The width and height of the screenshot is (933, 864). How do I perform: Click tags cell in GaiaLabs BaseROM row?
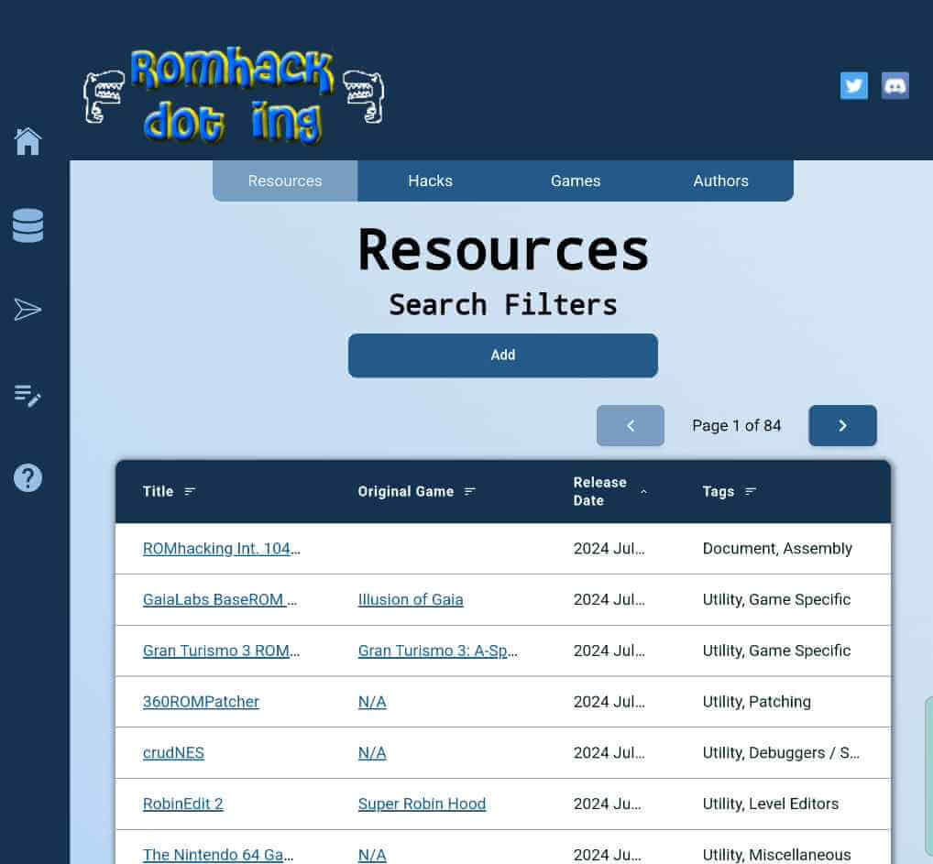pyautogui.click(x=776, y=600)
